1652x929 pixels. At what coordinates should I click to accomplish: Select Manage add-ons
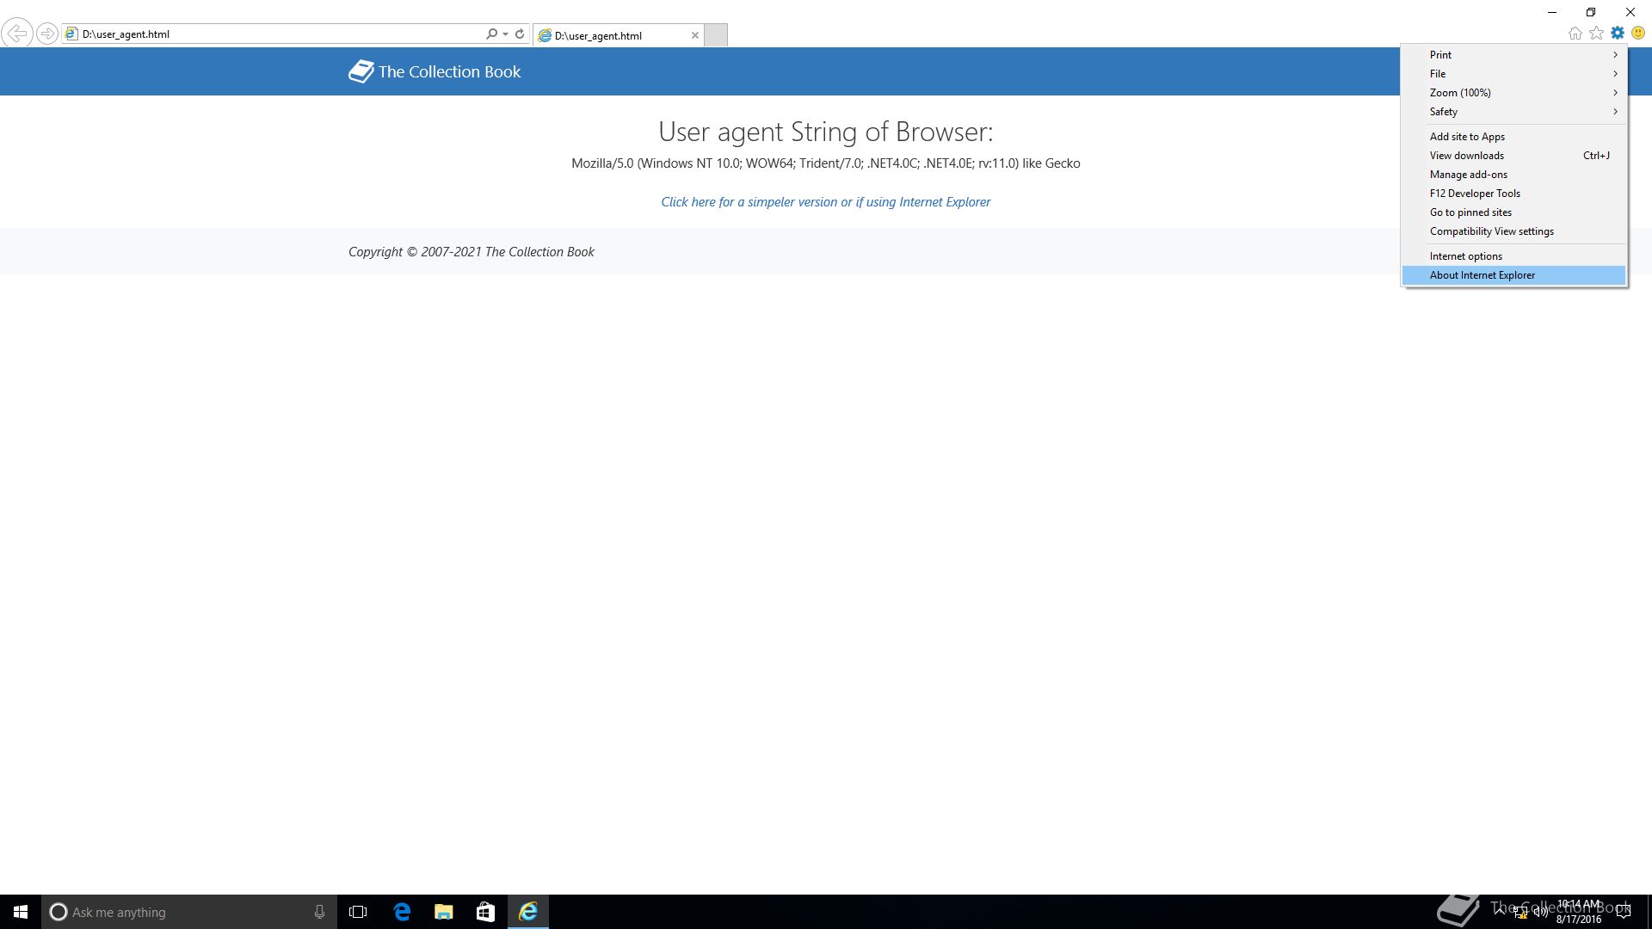pos(1514,175)
